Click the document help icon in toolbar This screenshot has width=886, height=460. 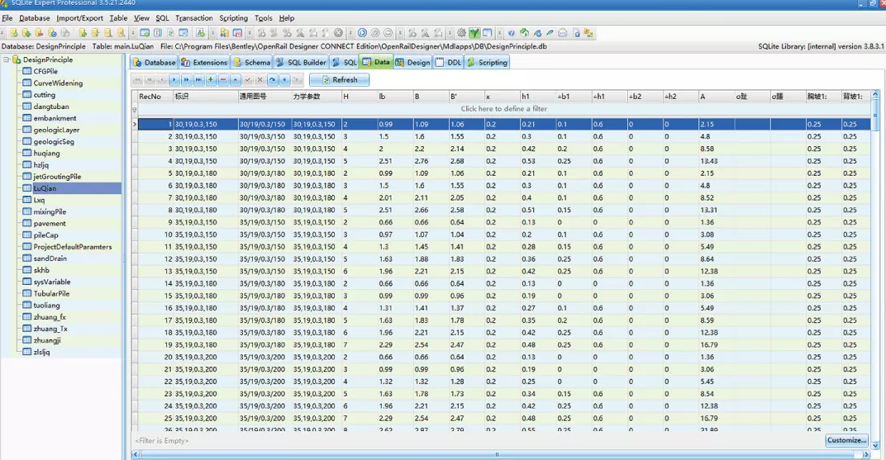tap(576, 33)
